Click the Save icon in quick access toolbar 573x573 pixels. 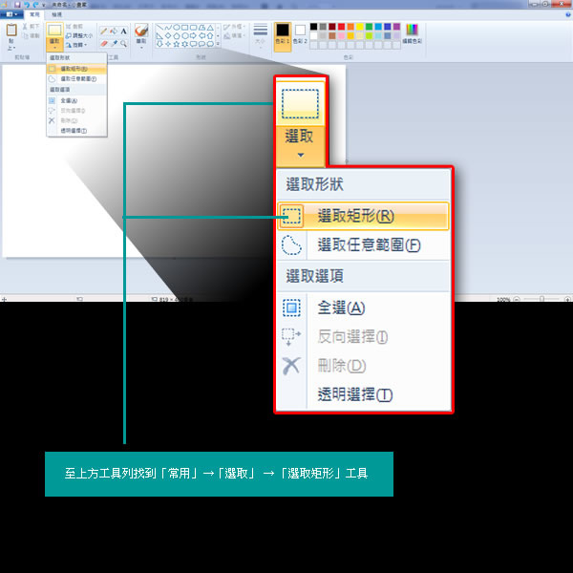click(17, 5)
